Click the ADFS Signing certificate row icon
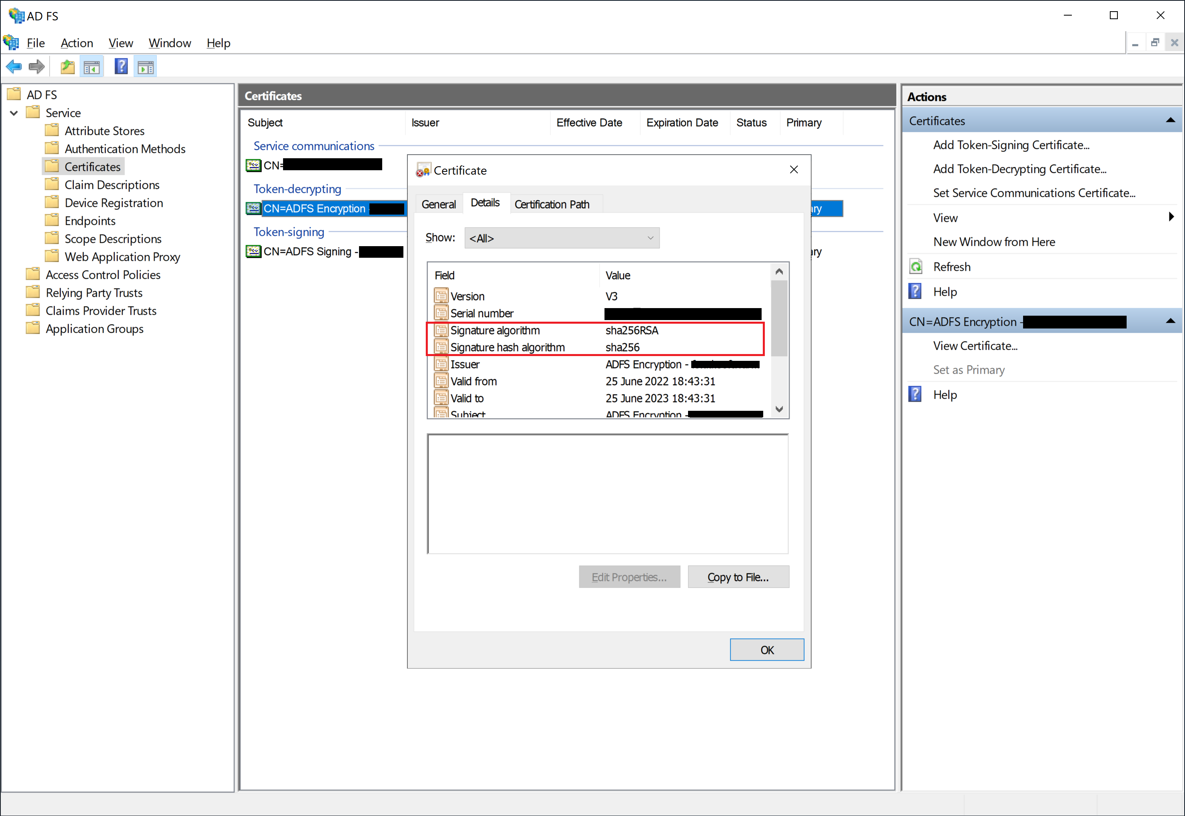This screenshot has height=816, width=1185. pos(253,251)
